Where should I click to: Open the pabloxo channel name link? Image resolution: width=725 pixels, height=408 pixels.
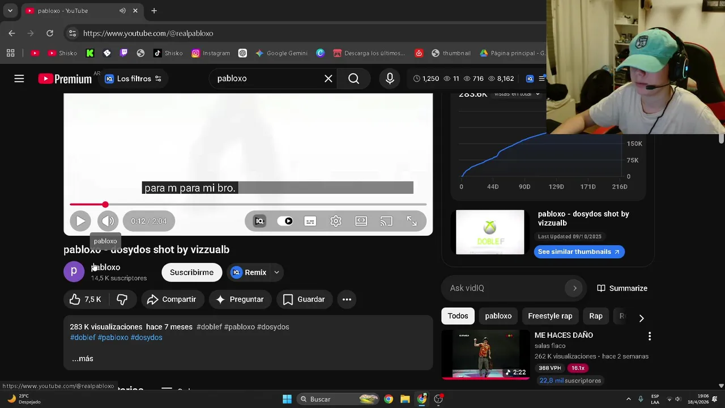click(x=106, y=267)
